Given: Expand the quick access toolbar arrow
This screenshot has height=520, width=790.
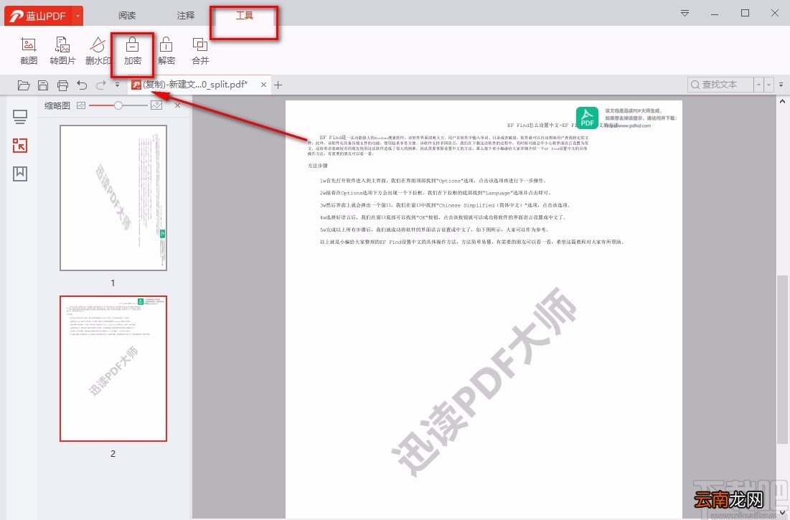Looking at the screenshot, I should [x=117, y=85].
